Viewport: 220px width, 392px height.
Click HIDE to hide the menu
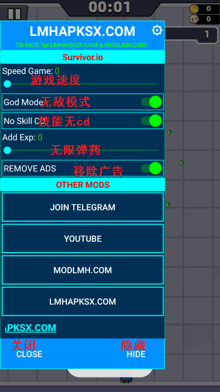tap(136, 354)
